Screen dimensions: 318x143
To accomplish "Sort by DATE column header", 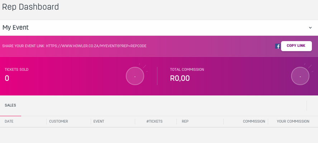I will pyautogui.click(x=9, y=121).
